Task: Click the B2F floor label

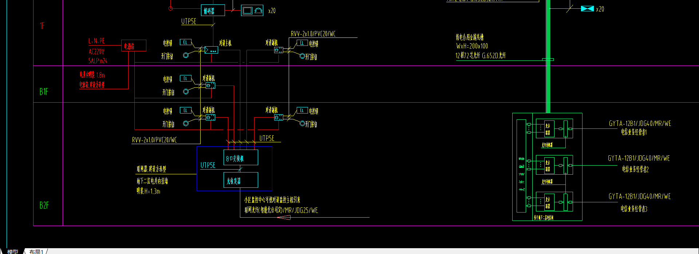Action: pos(44,205)
